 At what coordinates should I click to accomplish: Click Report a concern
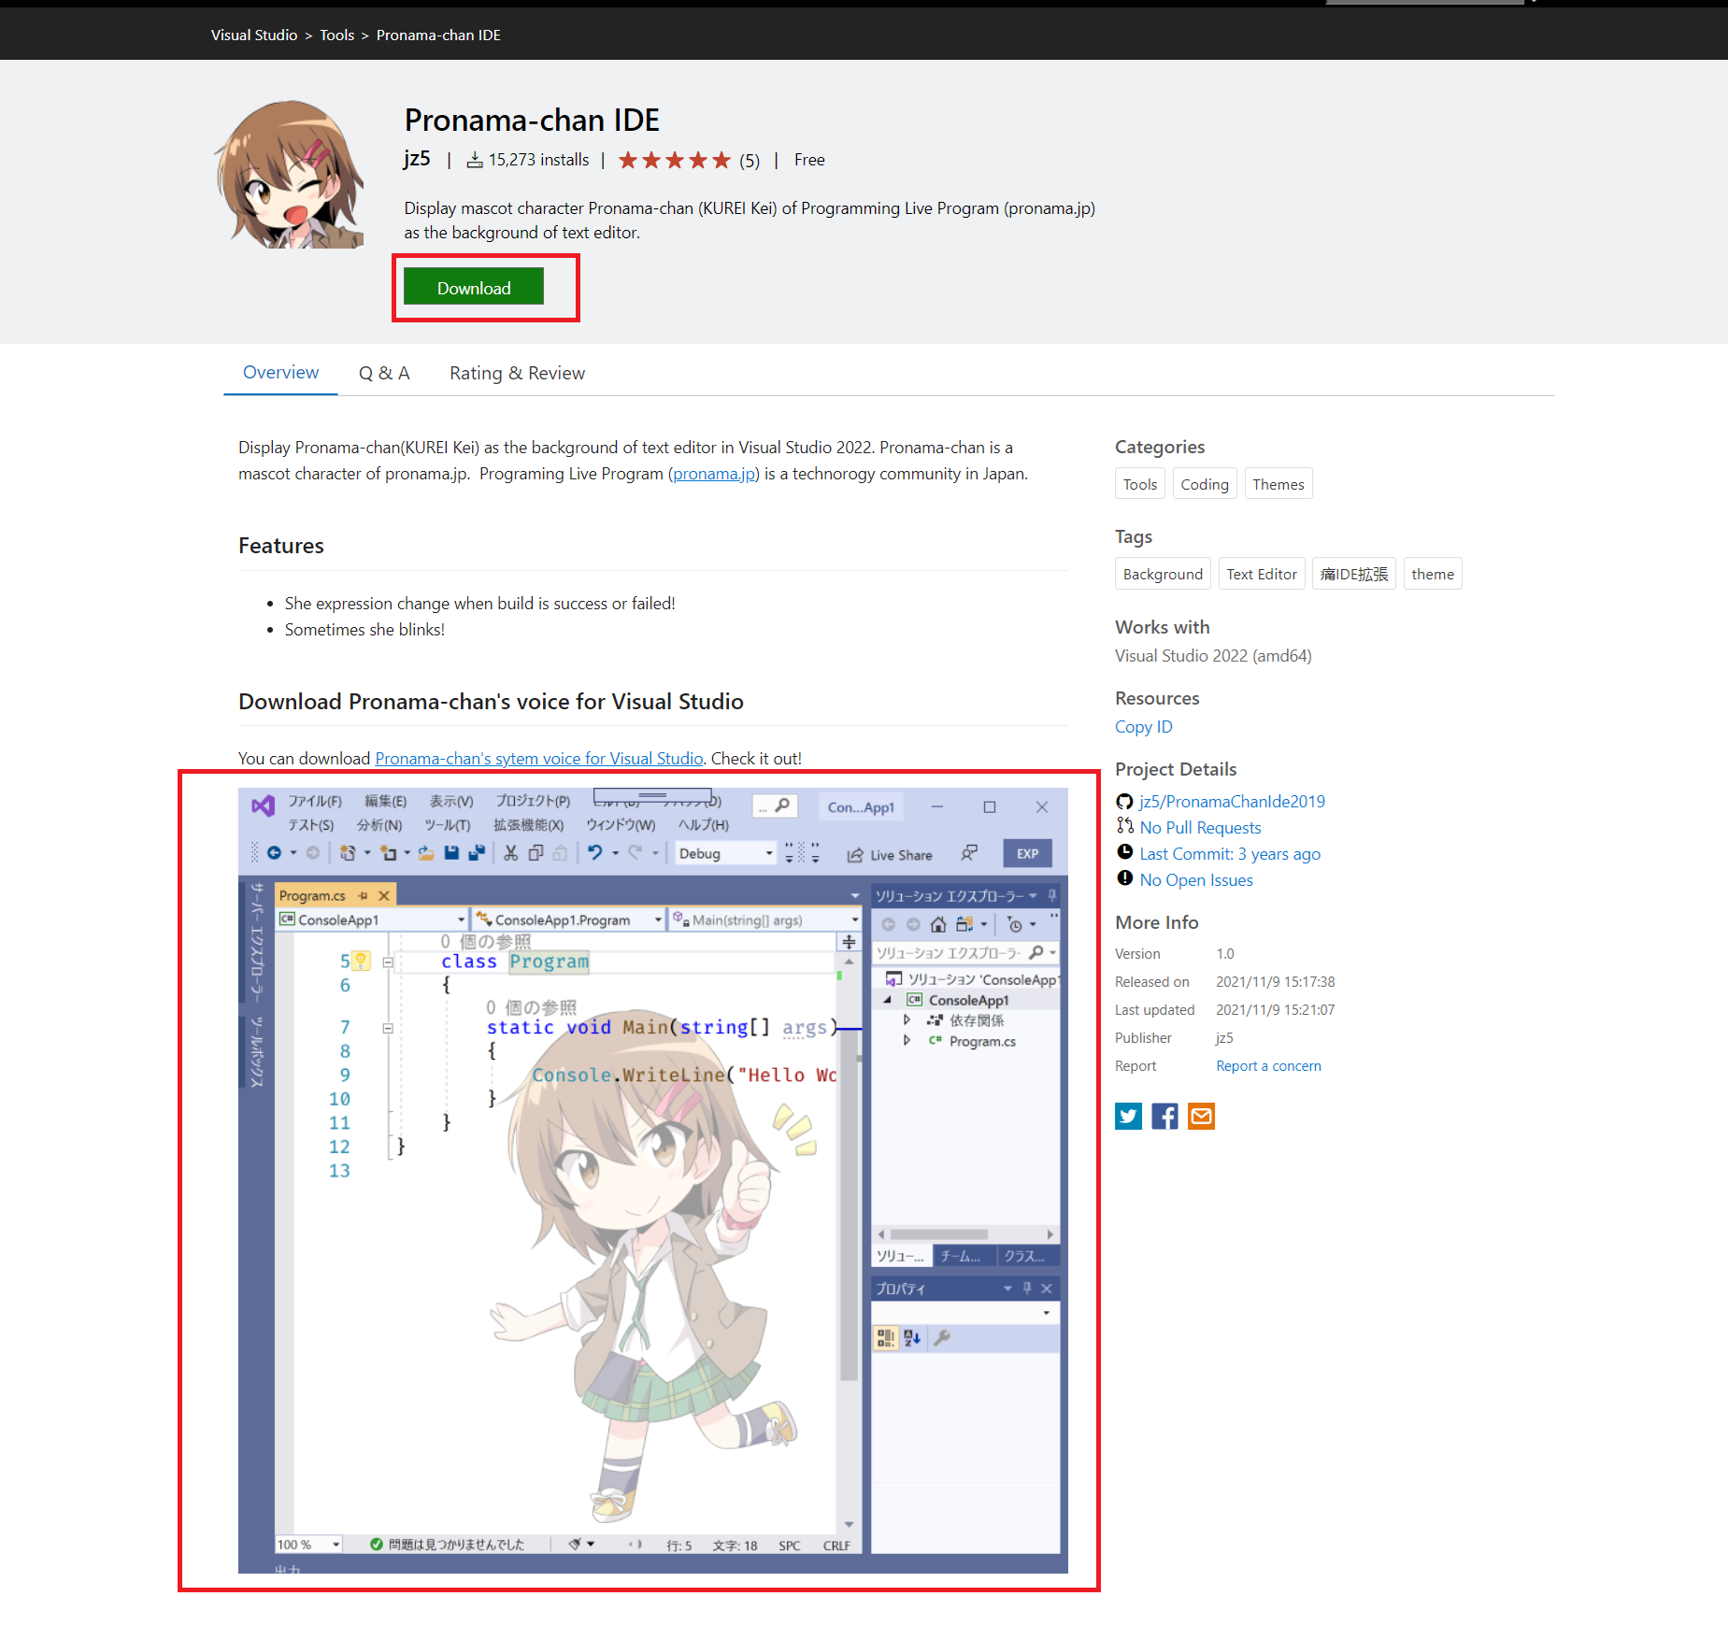coord(1268,1065)
